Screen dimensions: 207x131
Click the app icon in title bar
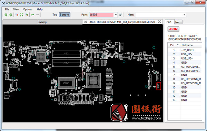pyautogui.click(x=3, y=3)
